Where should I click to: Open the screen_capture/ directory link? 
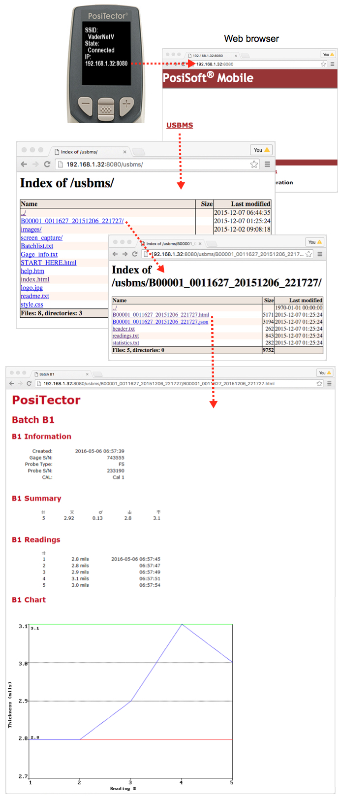(x=42, y=238)
